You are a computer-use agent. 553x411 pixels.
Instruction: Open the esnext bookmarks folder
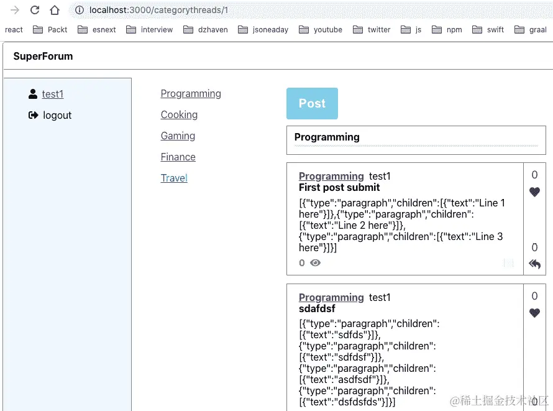point(97,30)
